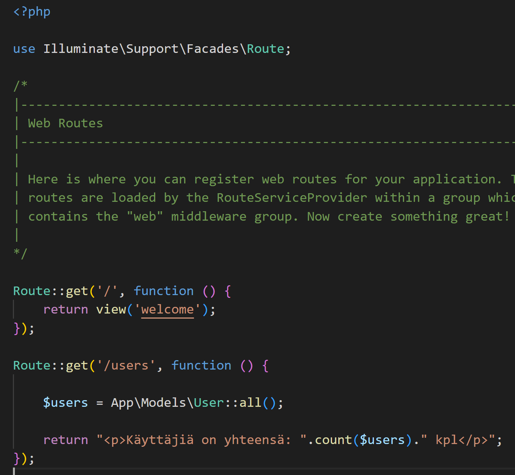Click the '*/' comment closing marker

20,254
